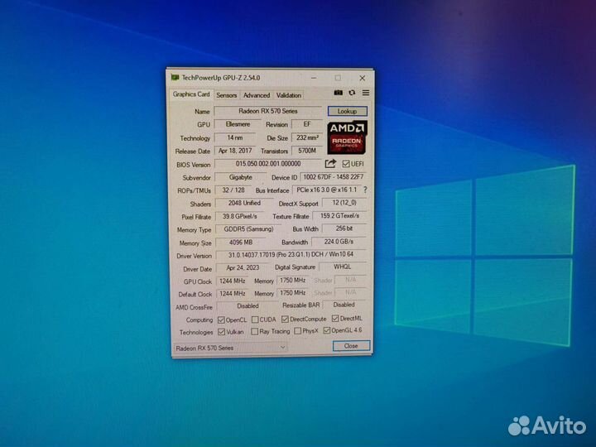Switch to the Sensors tab
The height and width of the screenshot is (447, 596).
tap(227, 95)
